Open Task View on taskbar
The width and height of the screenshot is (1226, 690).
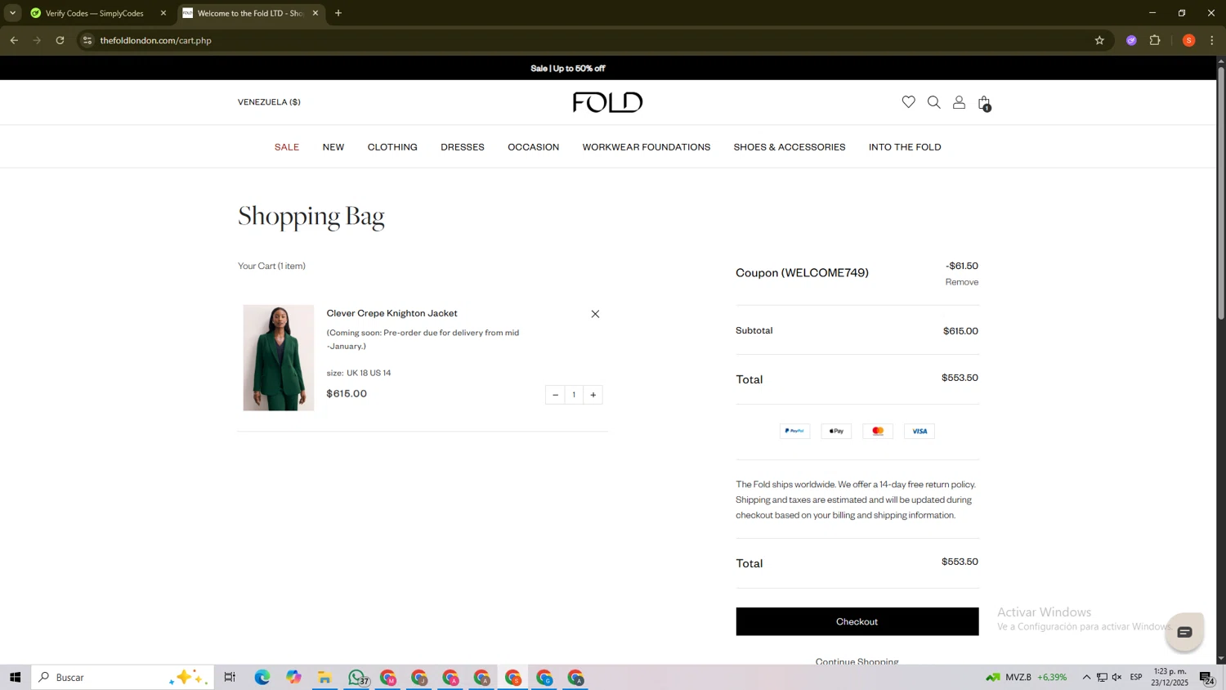[x=230, y=677]
